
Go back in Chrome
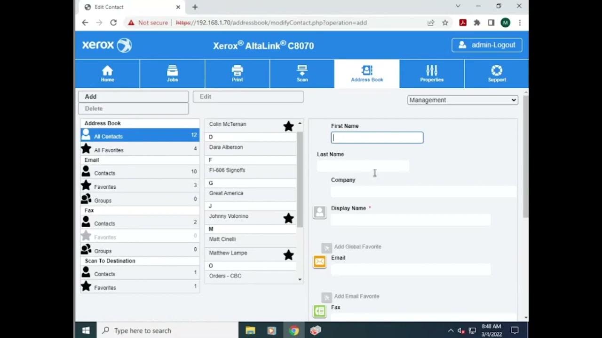(85, 23)
